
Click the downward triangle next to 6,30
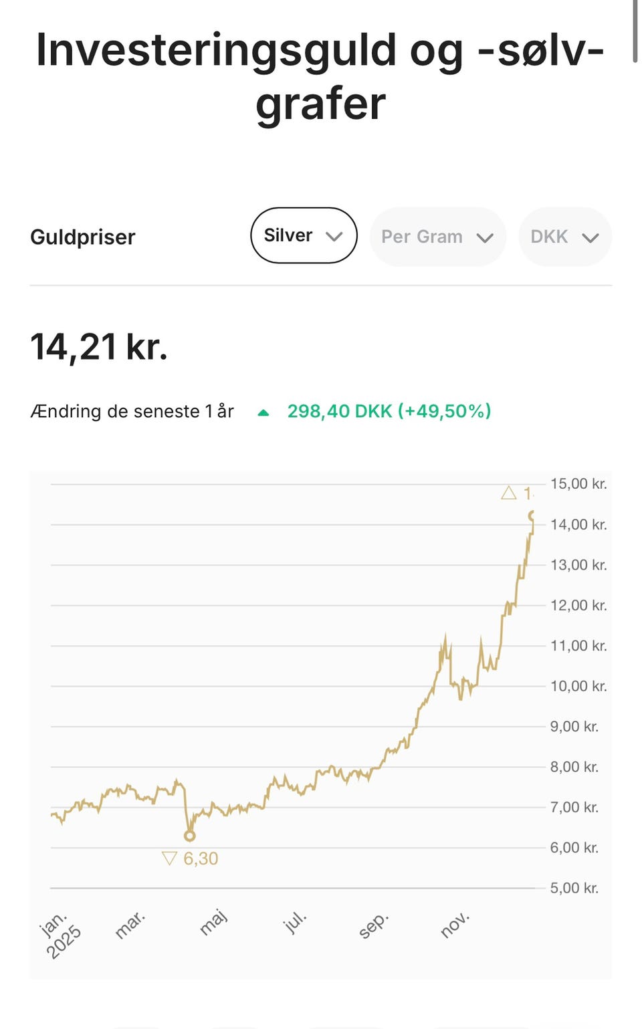(x=169, y=858)
